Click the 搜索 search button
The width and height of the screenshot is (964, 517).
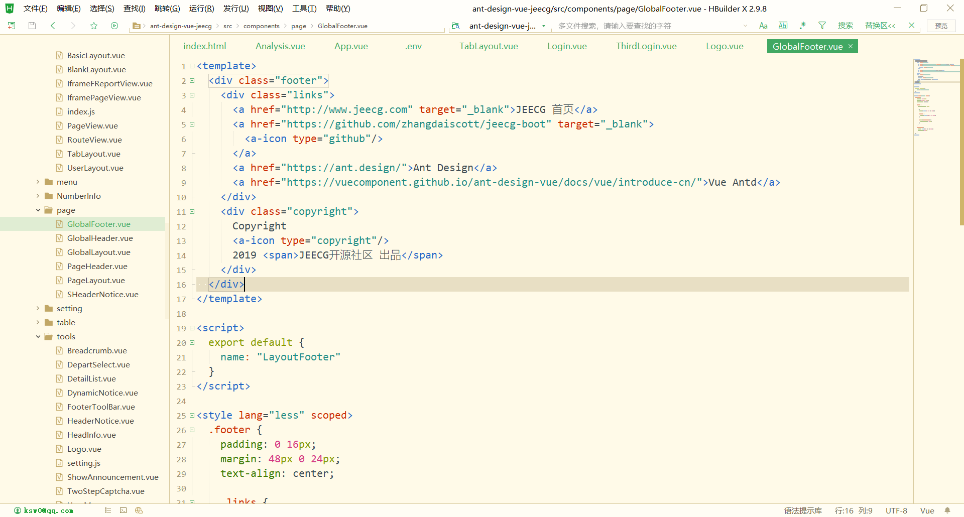pyautogui.click(x=846, y=26)
